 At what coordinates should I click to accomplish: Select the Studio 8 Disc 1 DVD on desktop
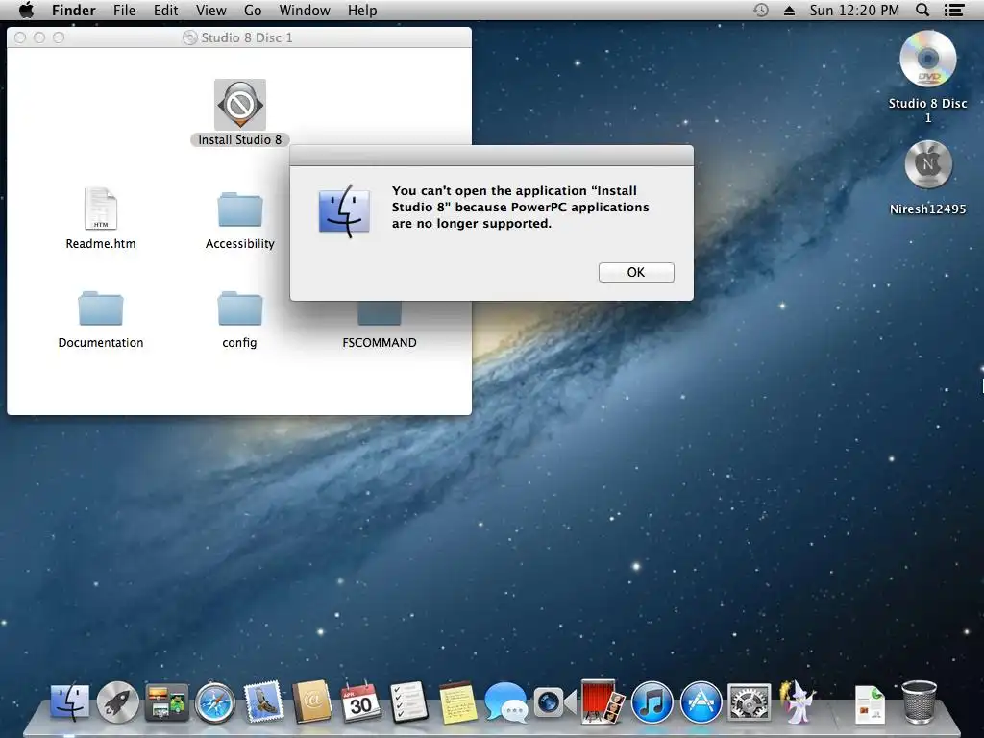click(928, 60)
